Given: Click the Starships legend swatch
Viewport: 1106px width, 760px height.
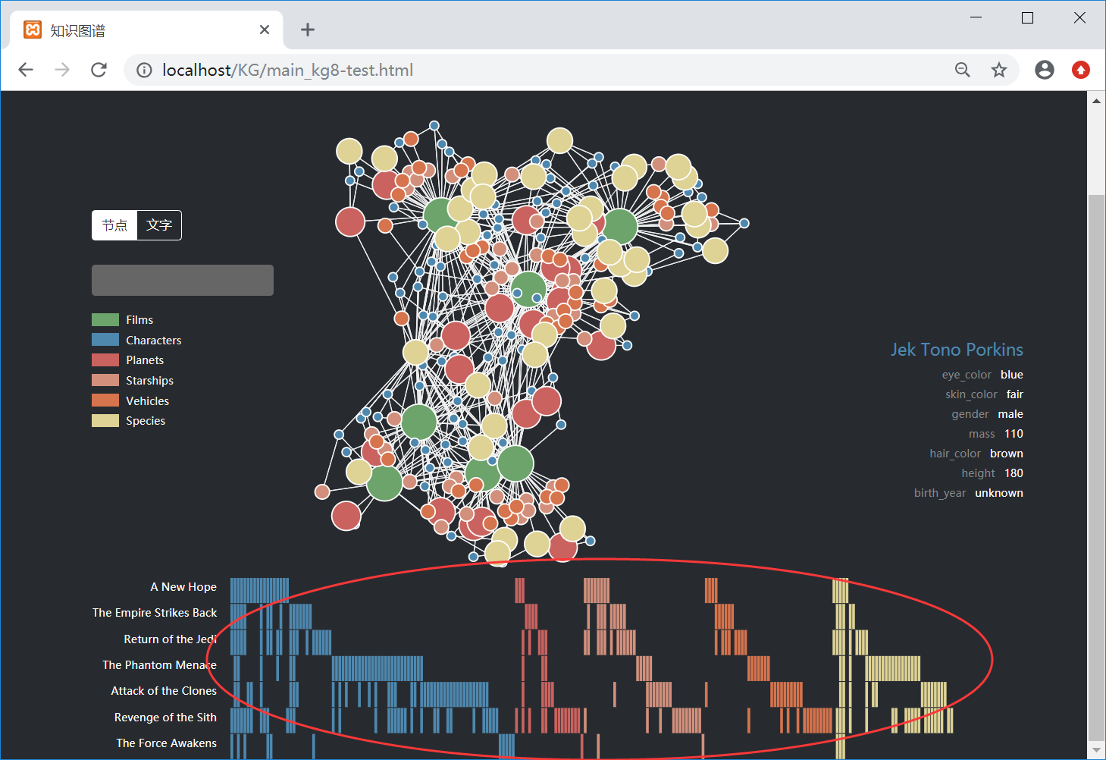Looking at the screenshot, I should click(x=105, y=380).
